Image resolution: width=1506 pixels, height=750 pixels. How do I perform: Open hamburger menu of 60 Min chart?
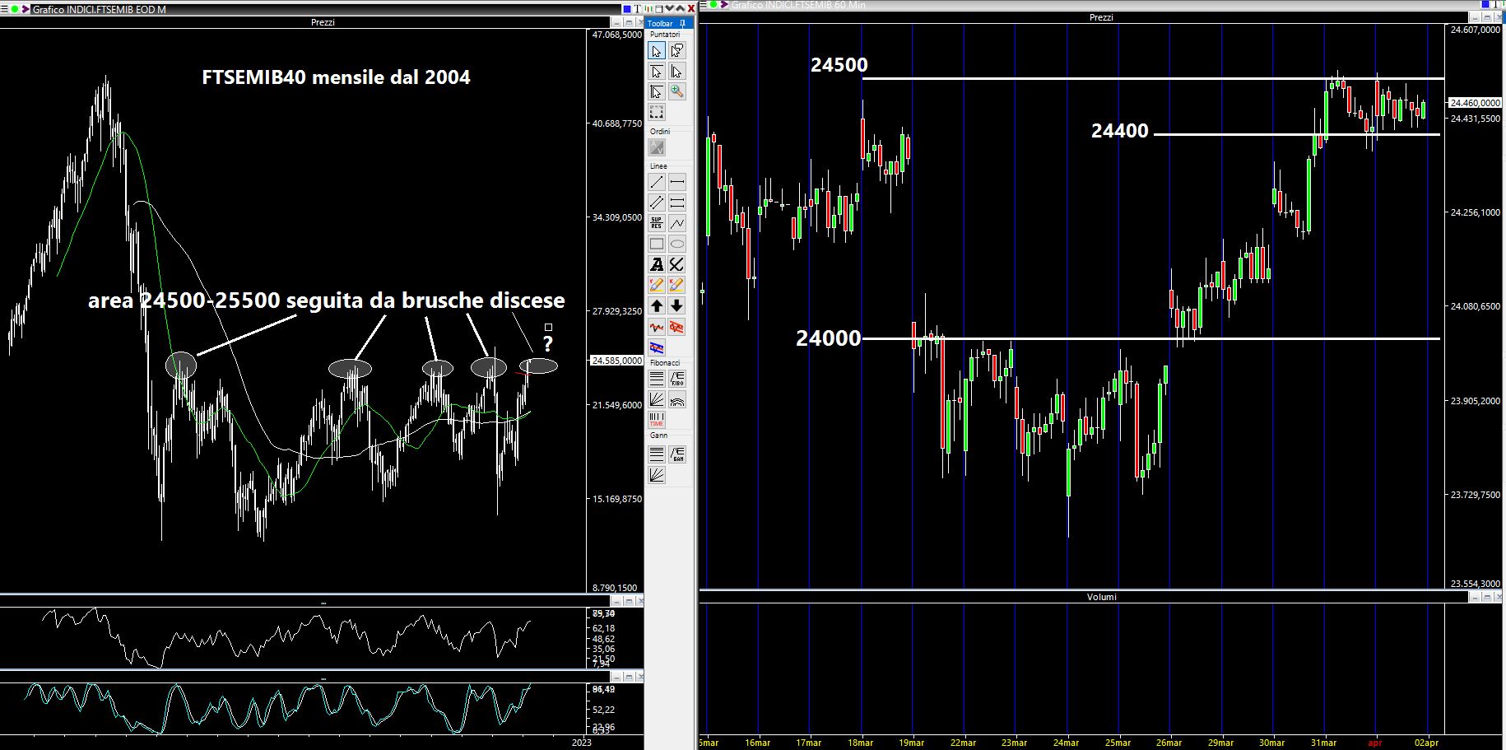pos(704,5)
